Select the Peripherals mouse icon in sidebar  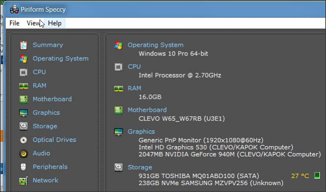pos(23,167)
